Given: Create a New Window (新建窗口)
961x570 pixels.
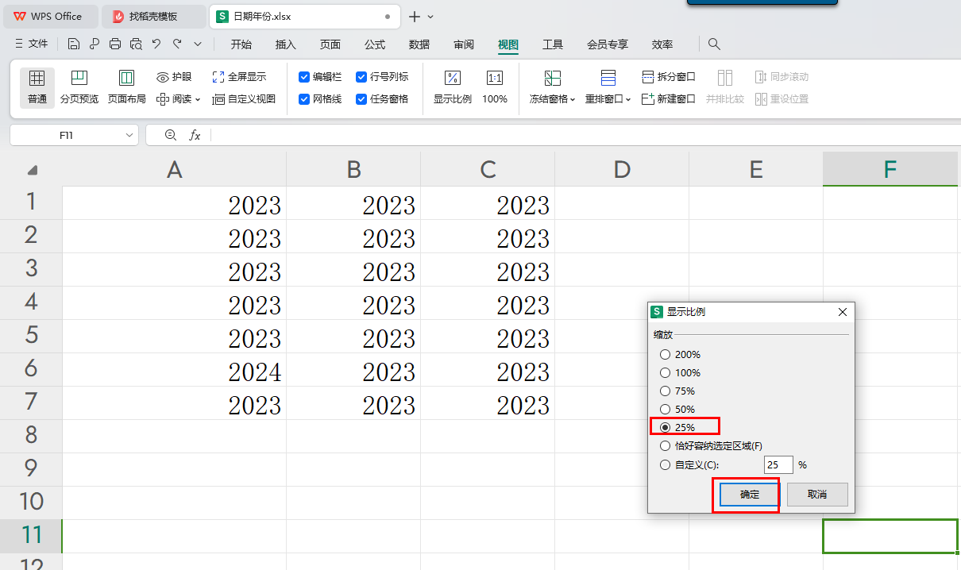Looking at the screenshot, I should click(x=668, y=99).
